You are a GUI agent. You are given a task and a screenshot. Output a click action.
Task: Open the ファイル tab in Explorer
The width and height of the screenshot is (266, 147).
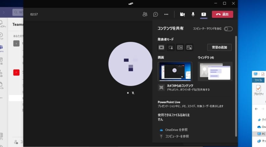(x=258, y=80)
